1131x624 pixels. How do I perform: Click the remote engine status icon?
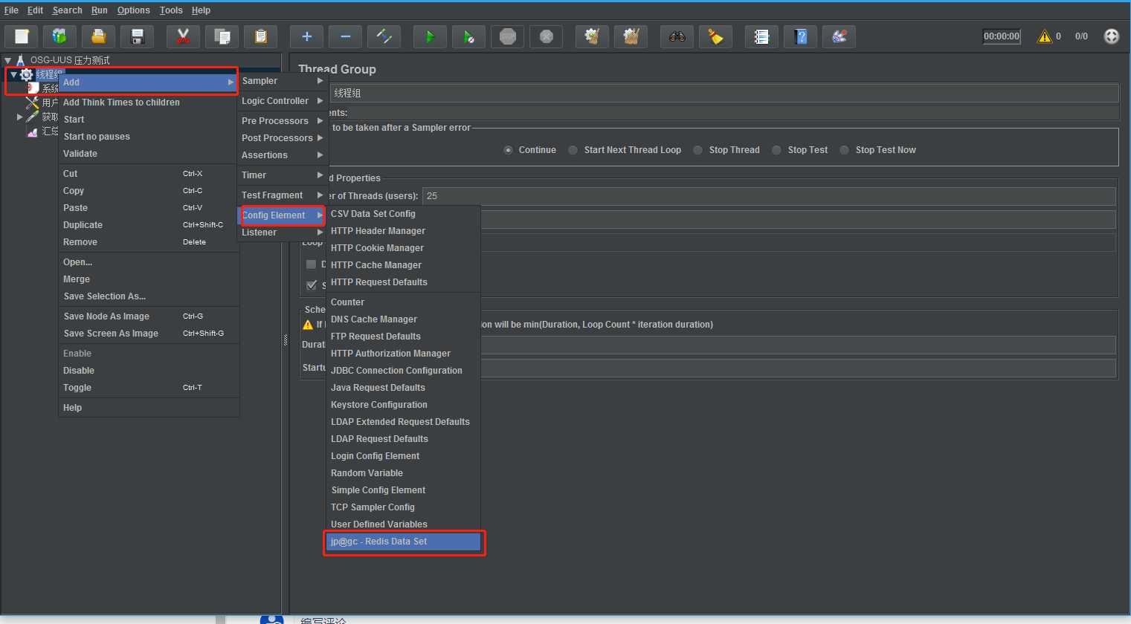click(x=1111, y=36)
